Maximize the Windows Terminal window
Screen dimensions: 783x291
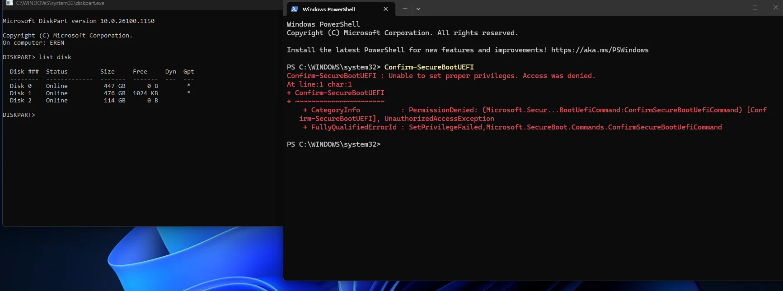pyautogui.click(x=755, y=7)
